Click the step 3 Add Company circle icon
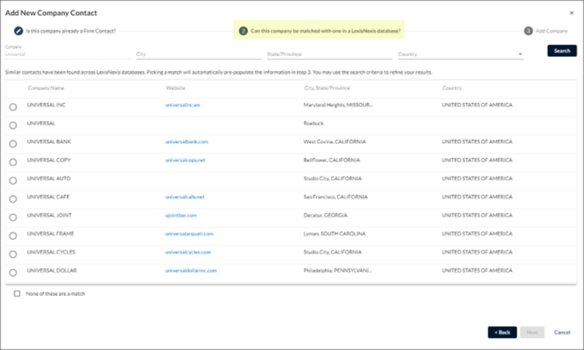The width and height of the screenshot is (584, 350). coord(528,31)
